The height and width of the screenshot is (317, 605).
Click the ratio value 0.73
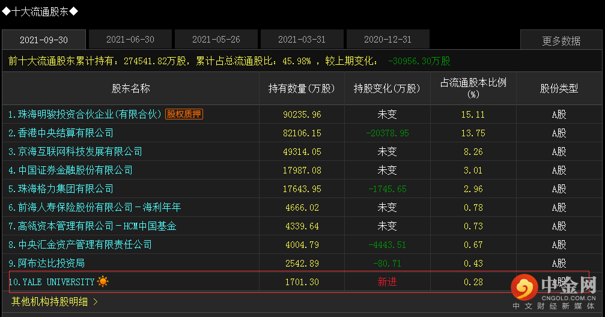pyautogui.click(x=473, y=226)
